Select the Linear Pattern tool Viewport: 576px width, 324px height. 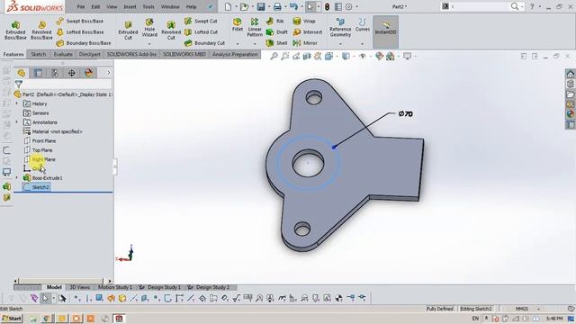pyautogui.click(x=255, y=27)
